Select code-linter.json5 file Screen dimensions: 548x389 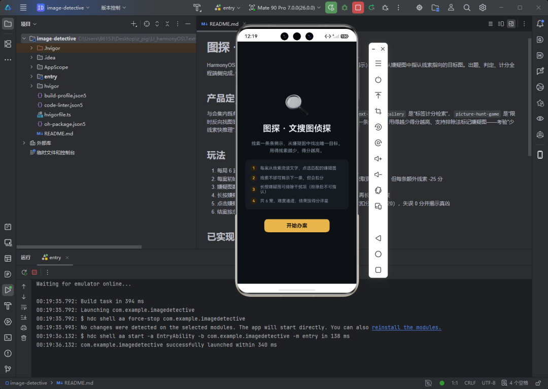(60, 105)
